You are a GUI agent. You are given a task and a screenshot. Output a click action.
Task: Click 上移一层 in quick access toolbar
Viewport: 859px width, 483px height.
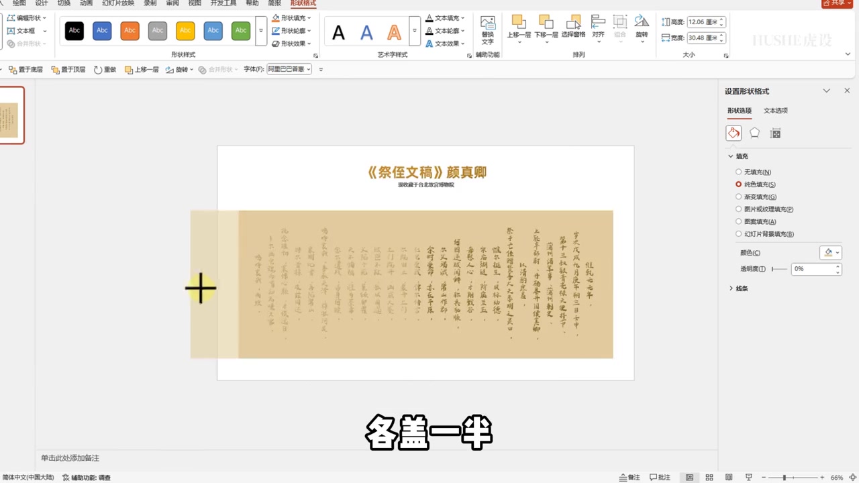(142, 69)
